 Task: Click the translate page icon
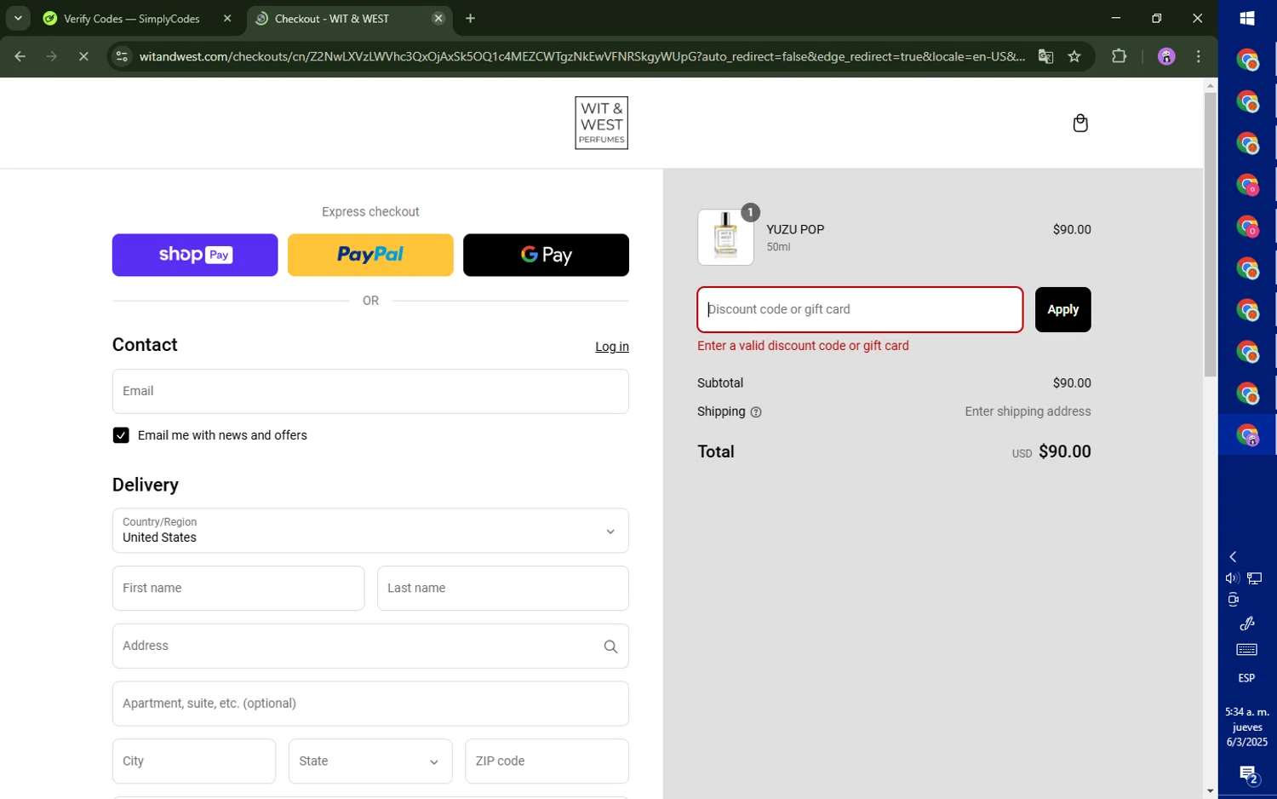pos(1046,57)
